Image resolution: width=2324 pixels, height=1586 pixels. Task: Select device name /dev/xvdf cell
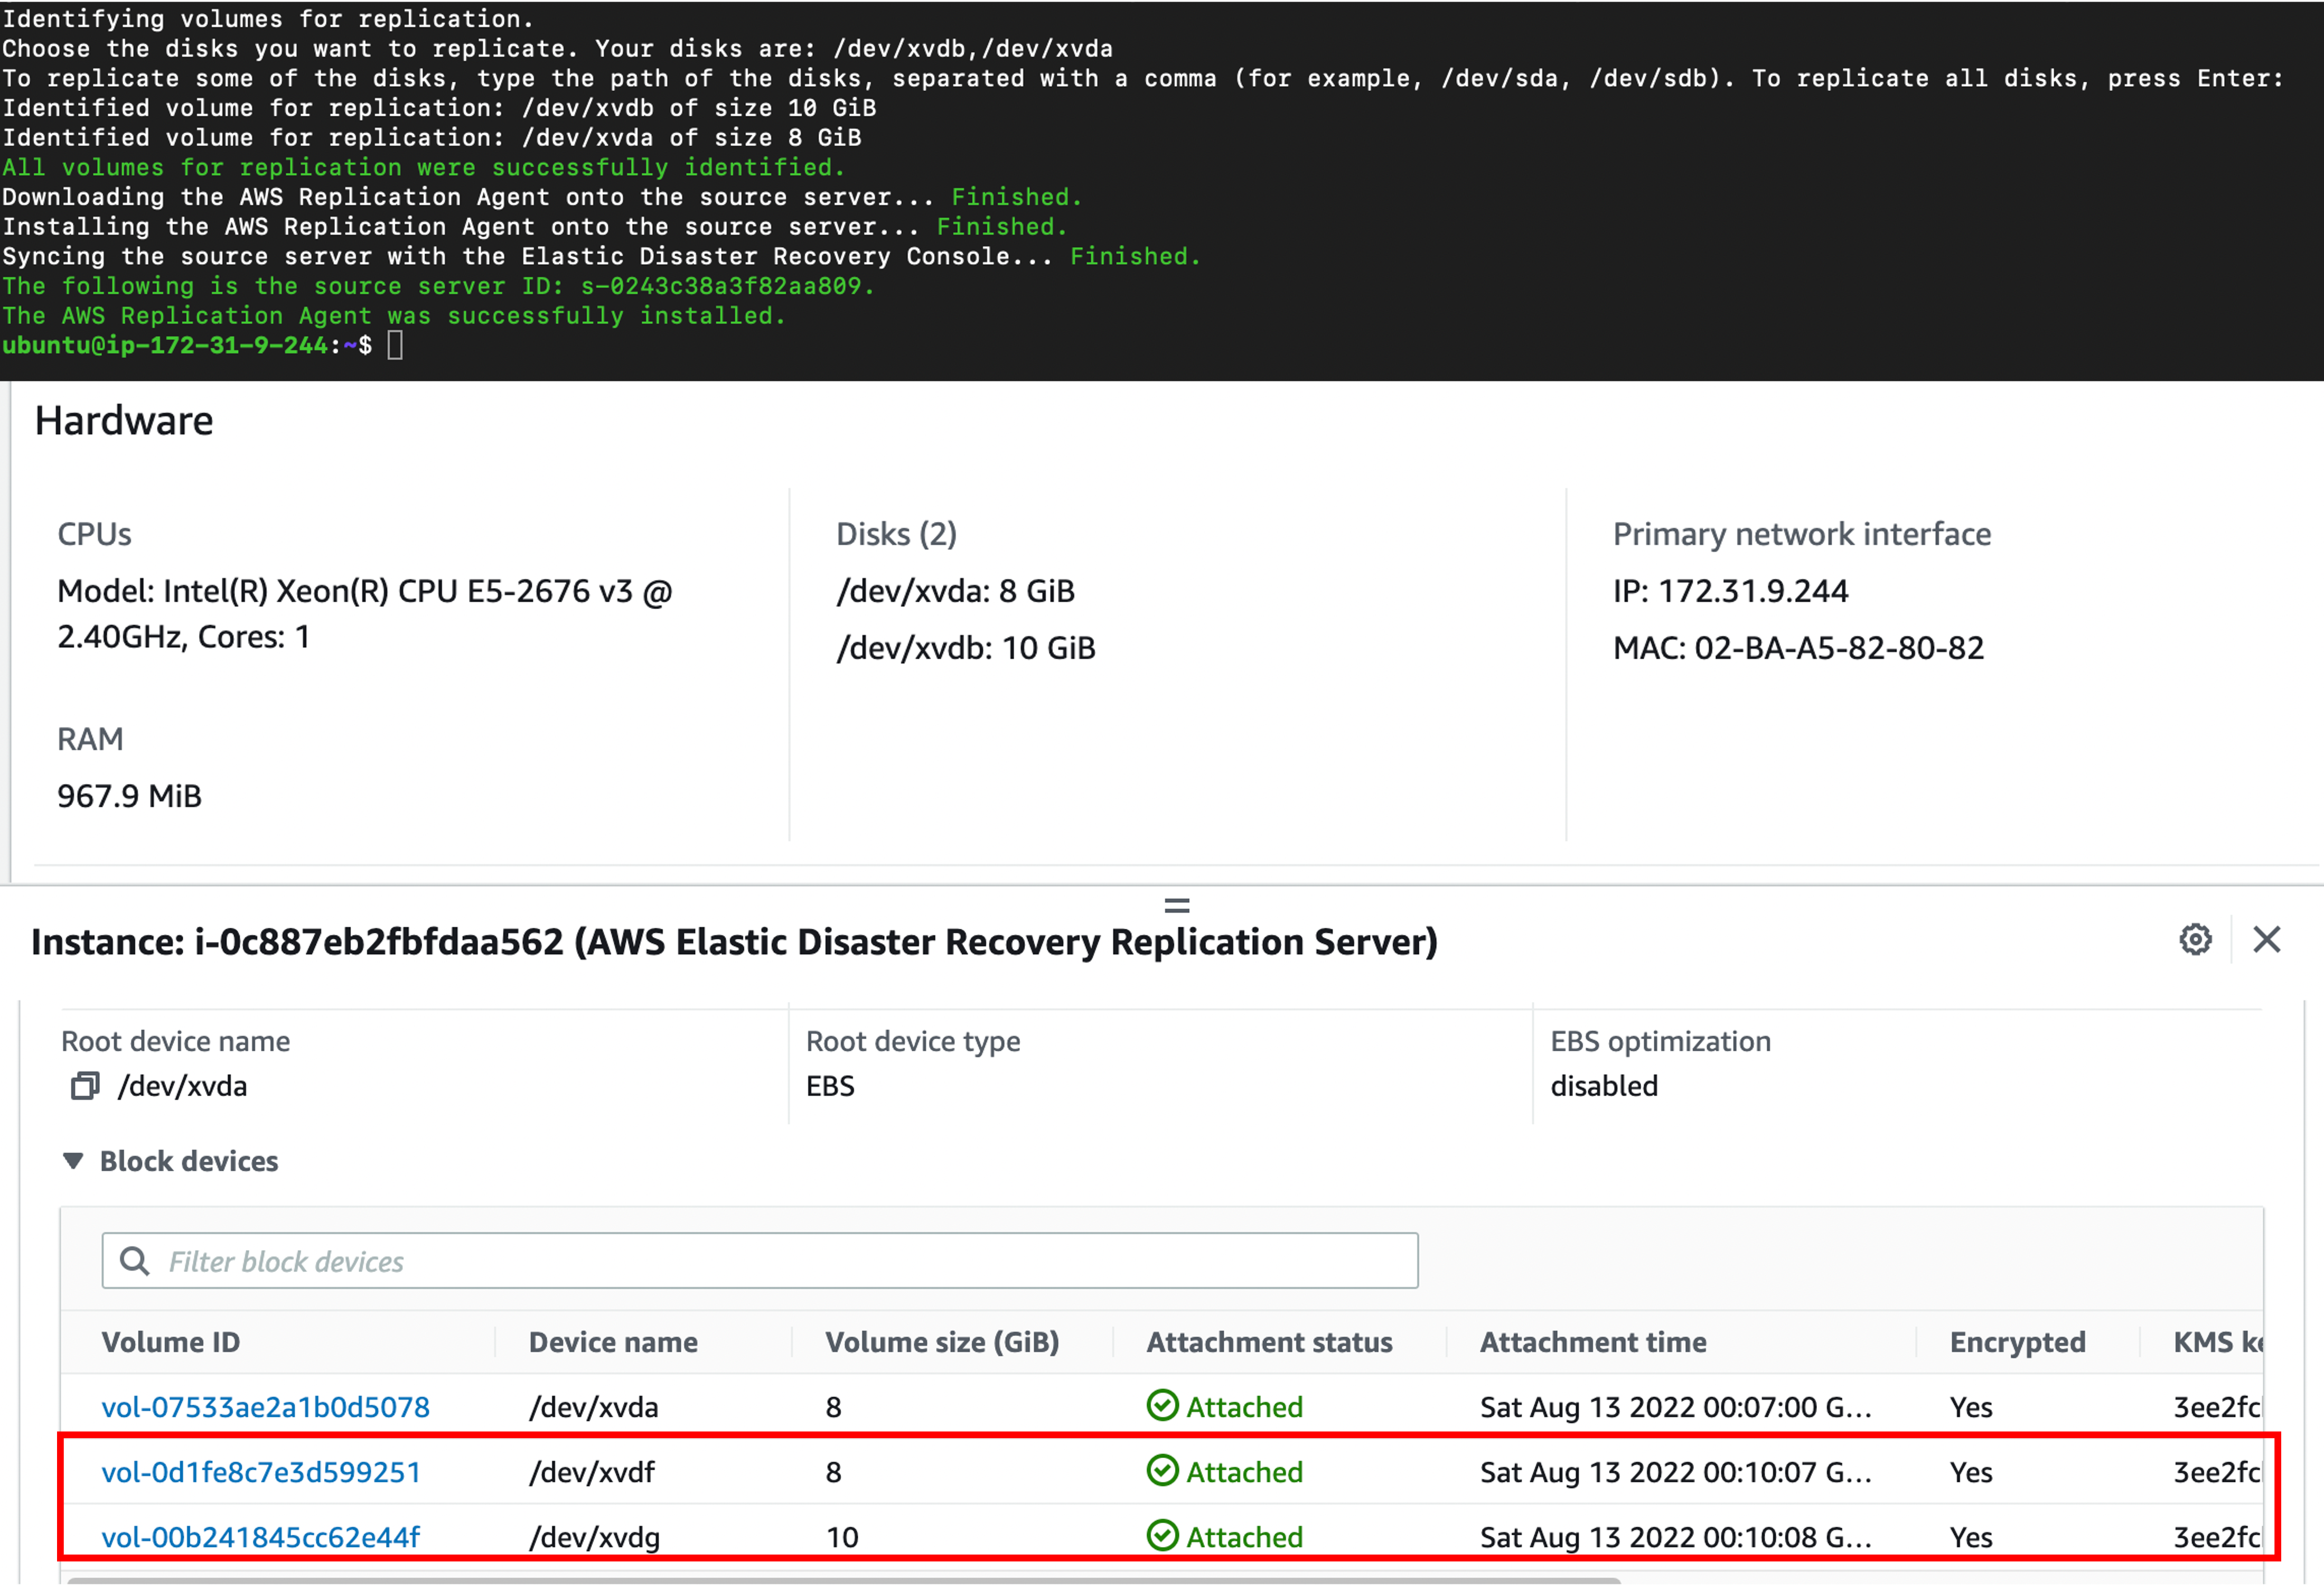pos(591,1472)
